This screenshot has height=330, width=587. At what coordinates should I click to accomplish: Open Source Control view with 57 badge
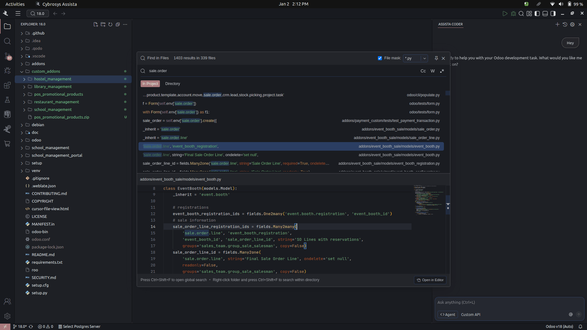pos(7,56)
